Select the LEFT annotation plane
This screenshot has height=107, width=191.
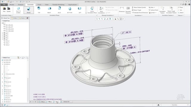[x=80, y=10]
